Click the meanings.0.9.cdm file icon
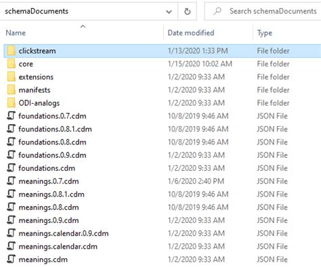The width and height of the screenshot is (321, 267). (11, 220)
